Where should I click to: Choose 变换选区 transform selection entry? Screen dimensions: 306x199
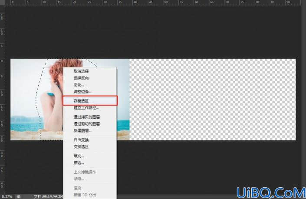[90, 147]
